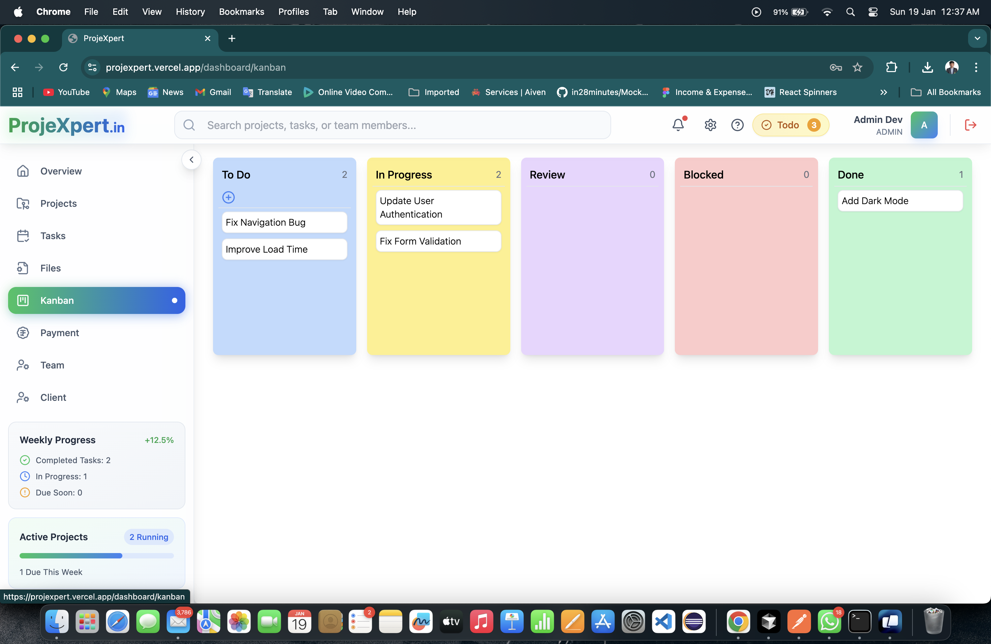Click the ProjeXpert.in logo
The width and height of the screenshot is (991, 644).
67,125
